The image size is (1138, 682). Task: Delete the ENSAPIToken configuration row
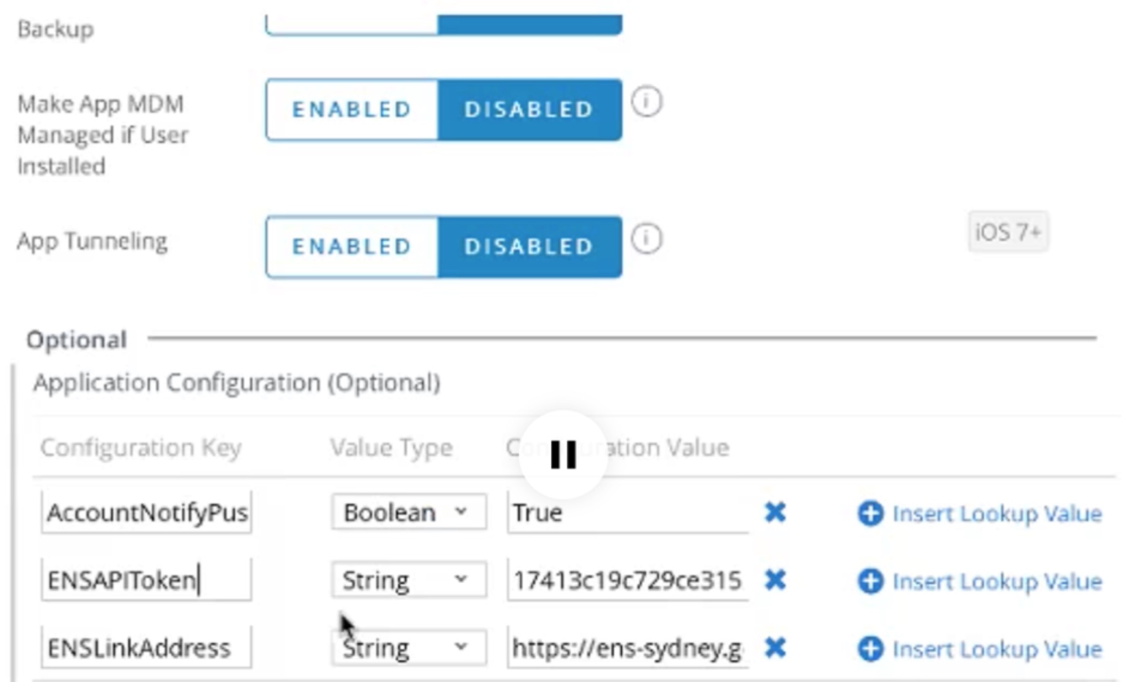tap(775, 580)
